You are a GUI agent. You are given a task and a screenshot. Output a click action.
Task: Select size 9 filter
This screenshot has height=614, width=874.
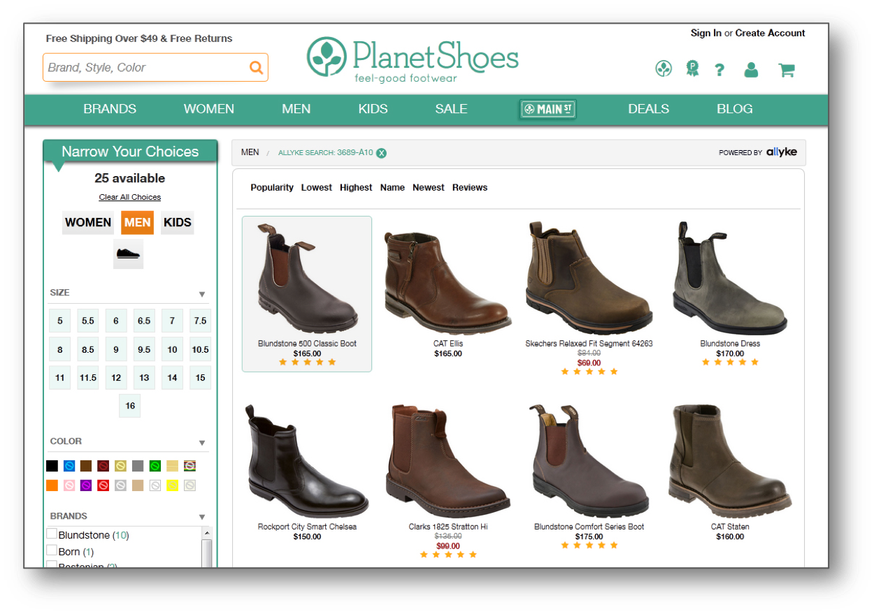[116, 349]
